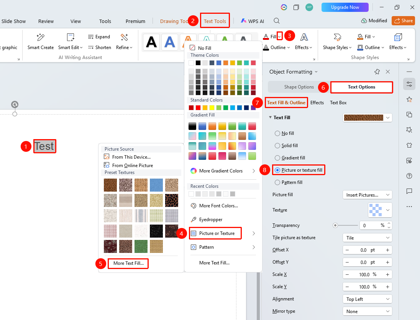Open Shape Styles gallery
420x320 pixels.
pyautogui.click(x=337, y=42)
